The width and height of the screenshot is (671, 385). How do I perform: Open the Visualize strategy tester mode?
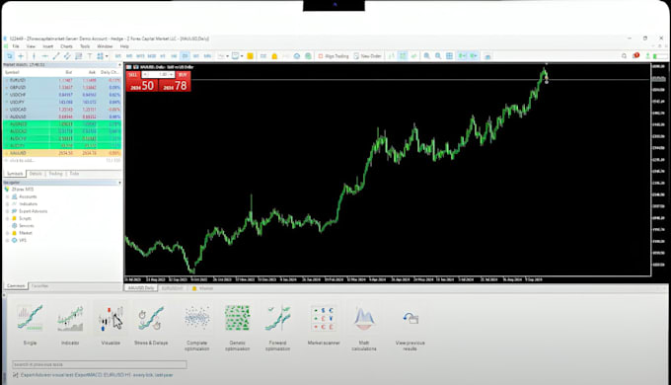click(111, 325)
